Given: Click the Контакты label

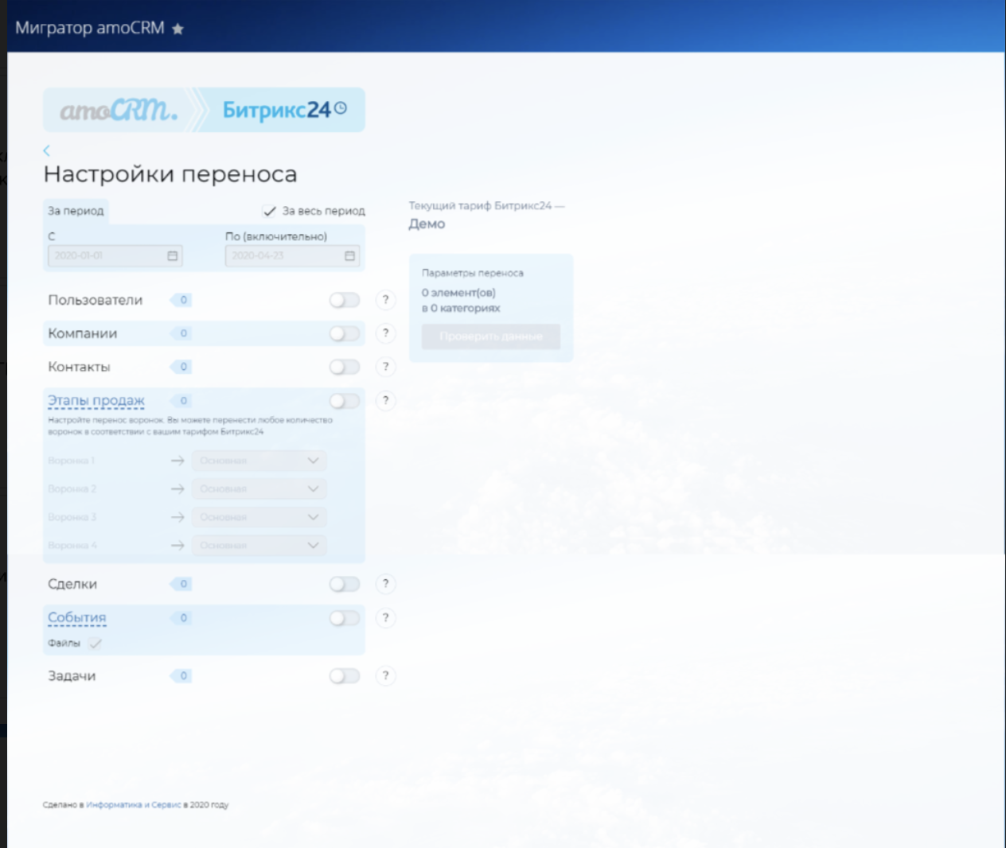Looking at the screenshot, I should click(79, 367).
